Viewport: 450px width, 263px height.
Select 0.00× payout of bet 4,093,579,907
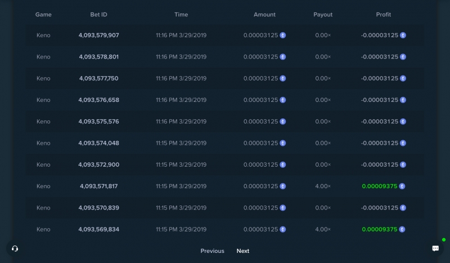click(x=323, y=35)
